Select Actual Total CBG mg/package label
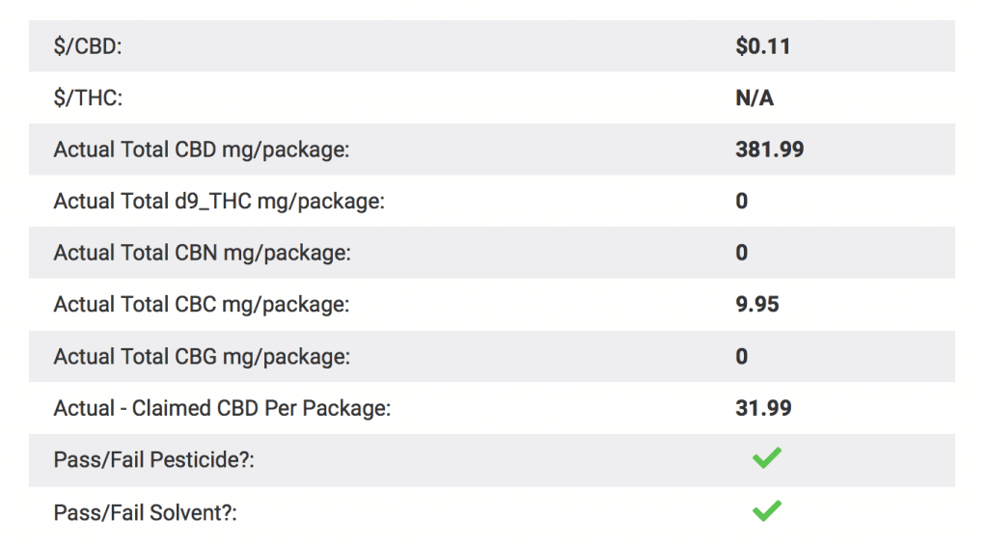 coord(202,357)
